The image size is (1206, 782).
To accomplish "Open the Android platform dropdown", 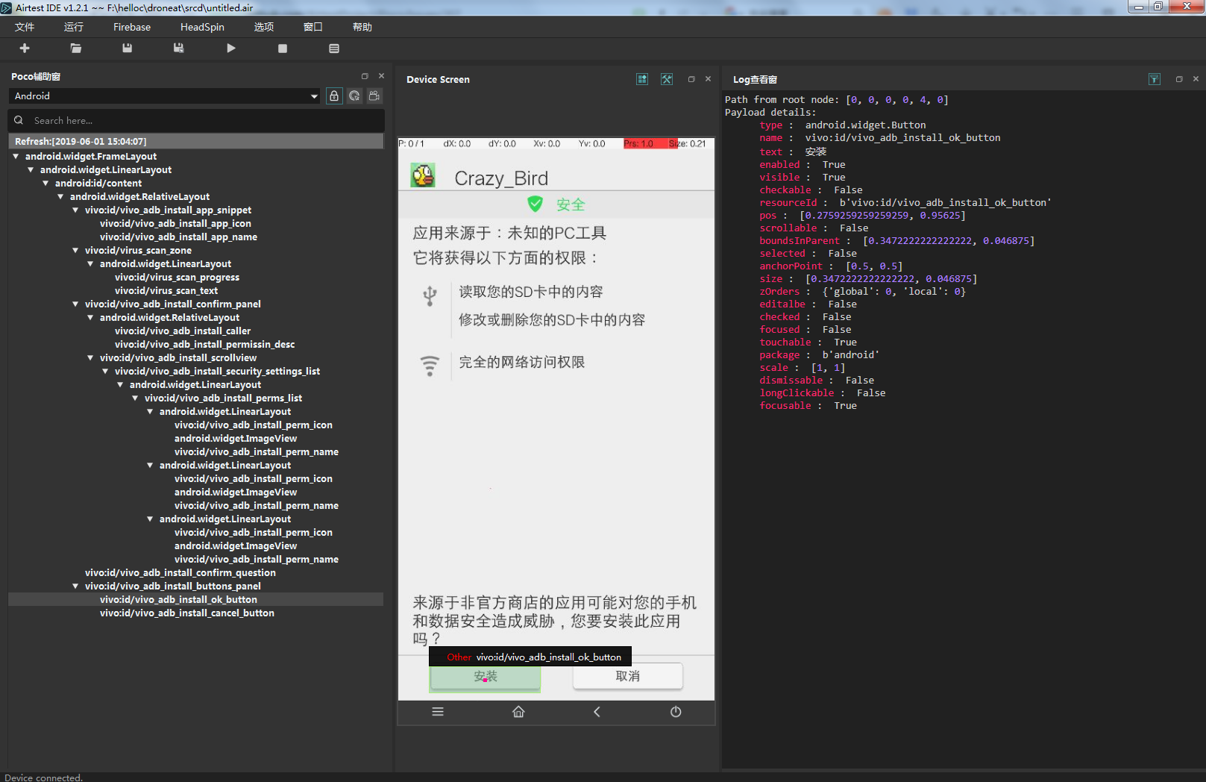I will click(x=166, y=96).
